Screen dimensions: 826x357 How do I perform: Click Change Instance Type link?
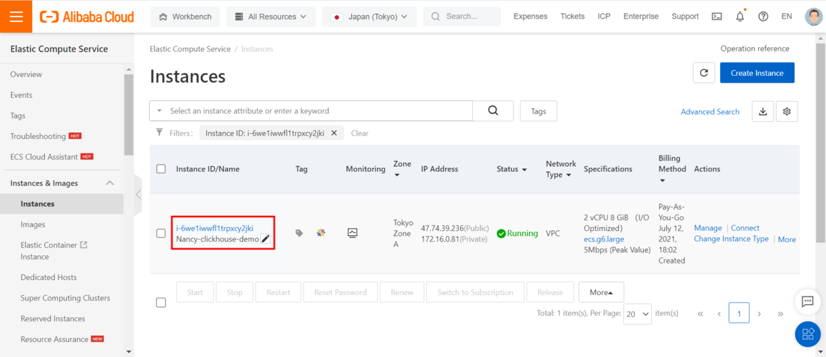coord(731,239)
